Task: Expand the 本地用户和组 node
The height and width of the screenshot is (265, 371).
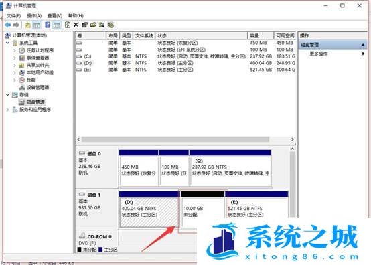Action: click(x=15, y=72)
